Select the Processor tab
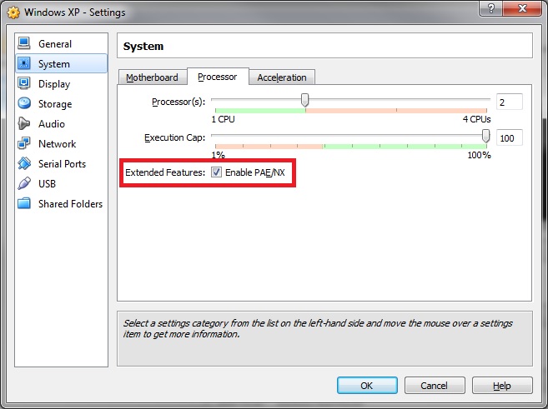Screen dimensions: 548x409 (218, 77)
